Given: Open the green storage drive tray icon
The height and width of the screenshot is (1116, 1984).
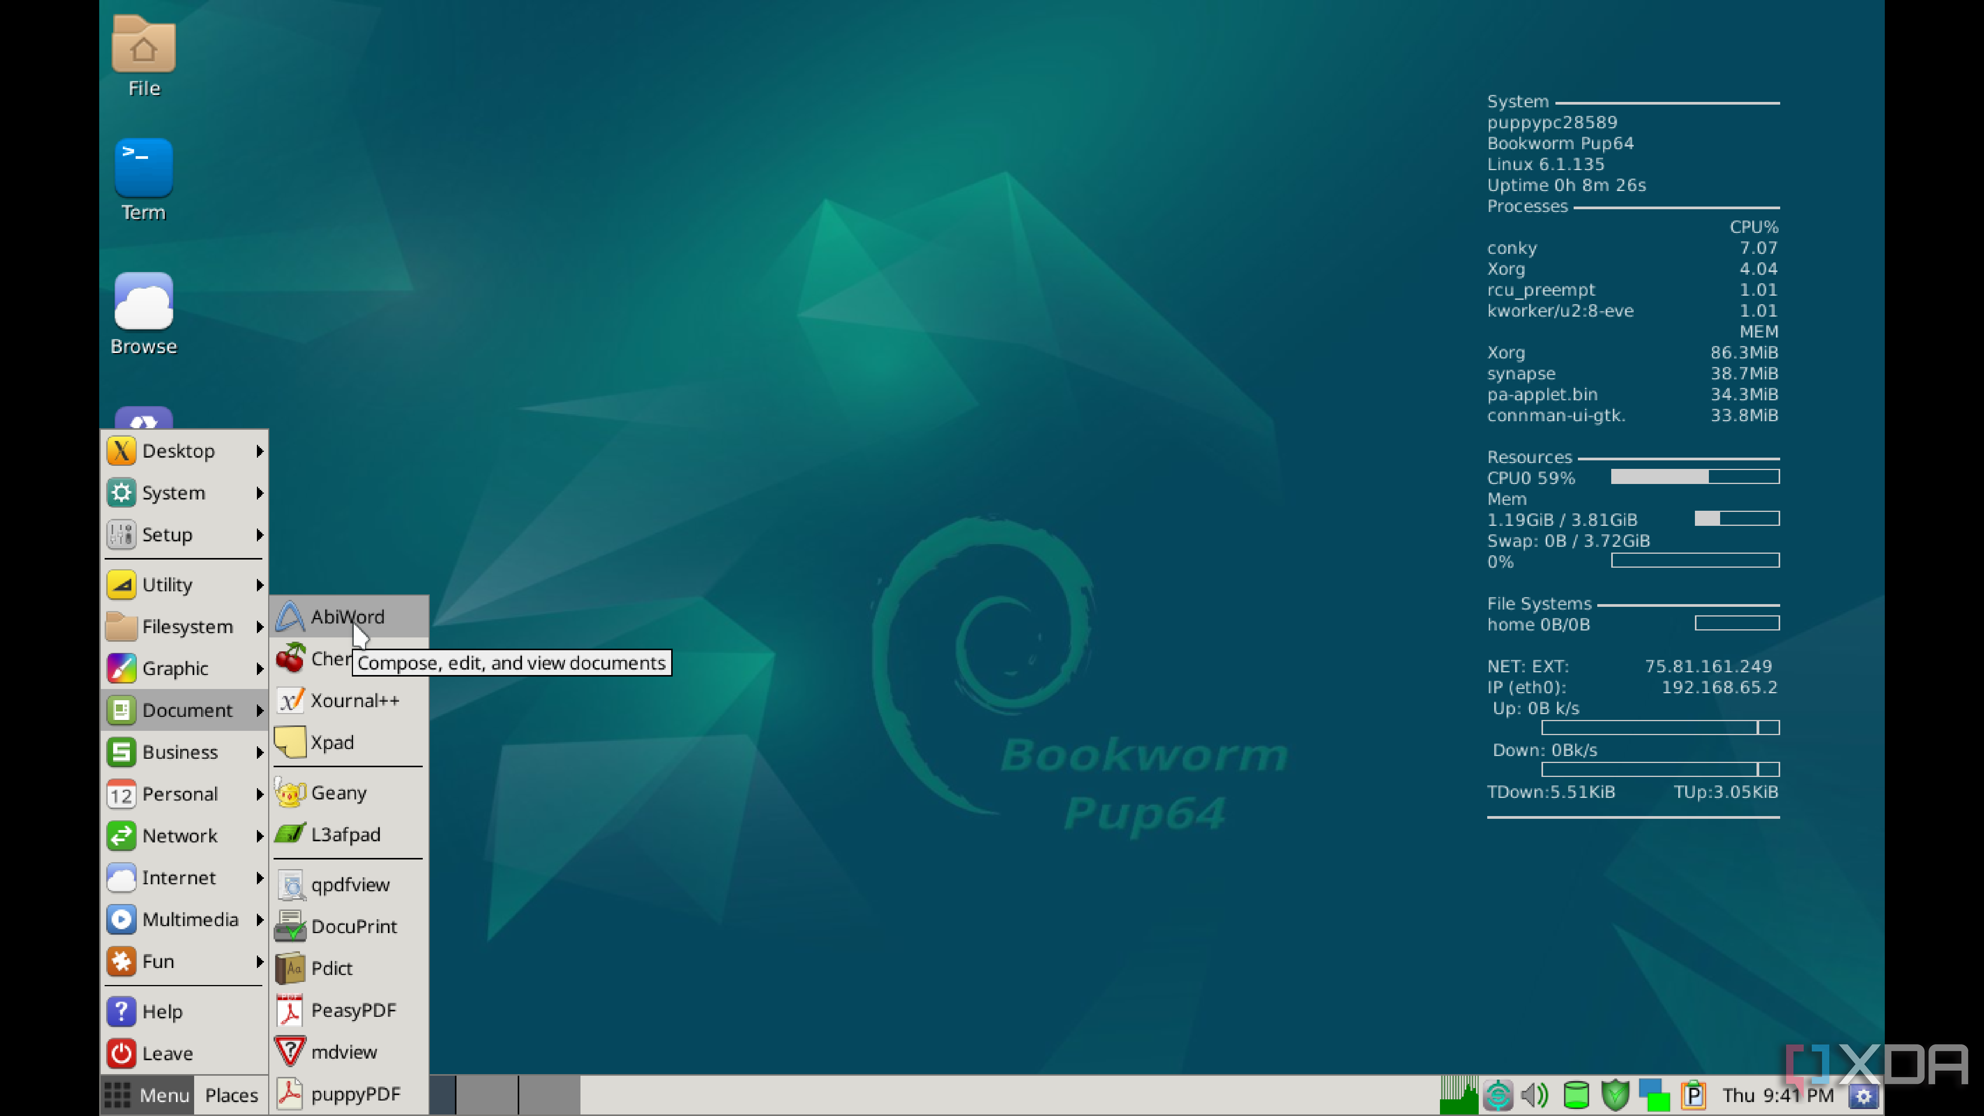Looking at the screenshot, I should [1576, 1094].
